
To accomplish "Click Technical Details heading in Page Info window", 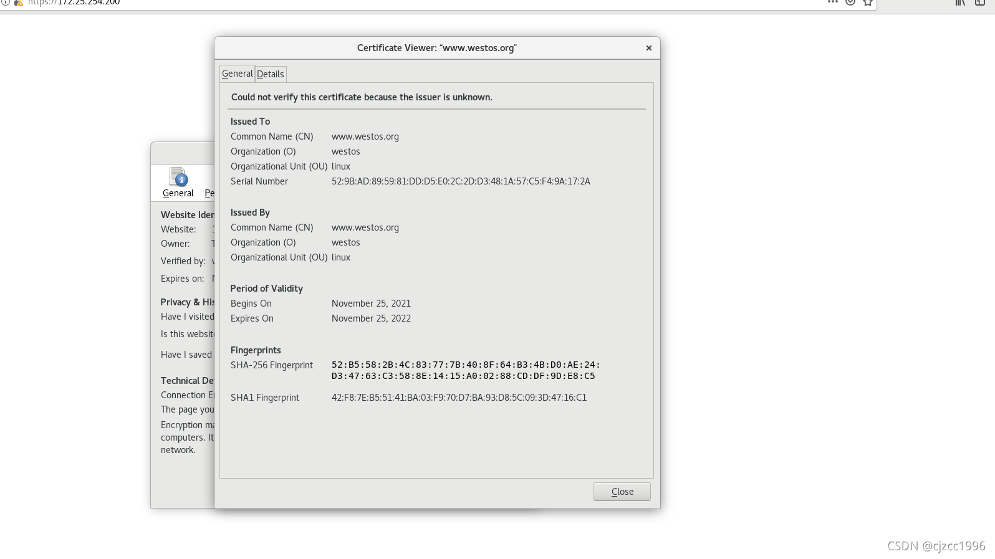I will (187, 381).
